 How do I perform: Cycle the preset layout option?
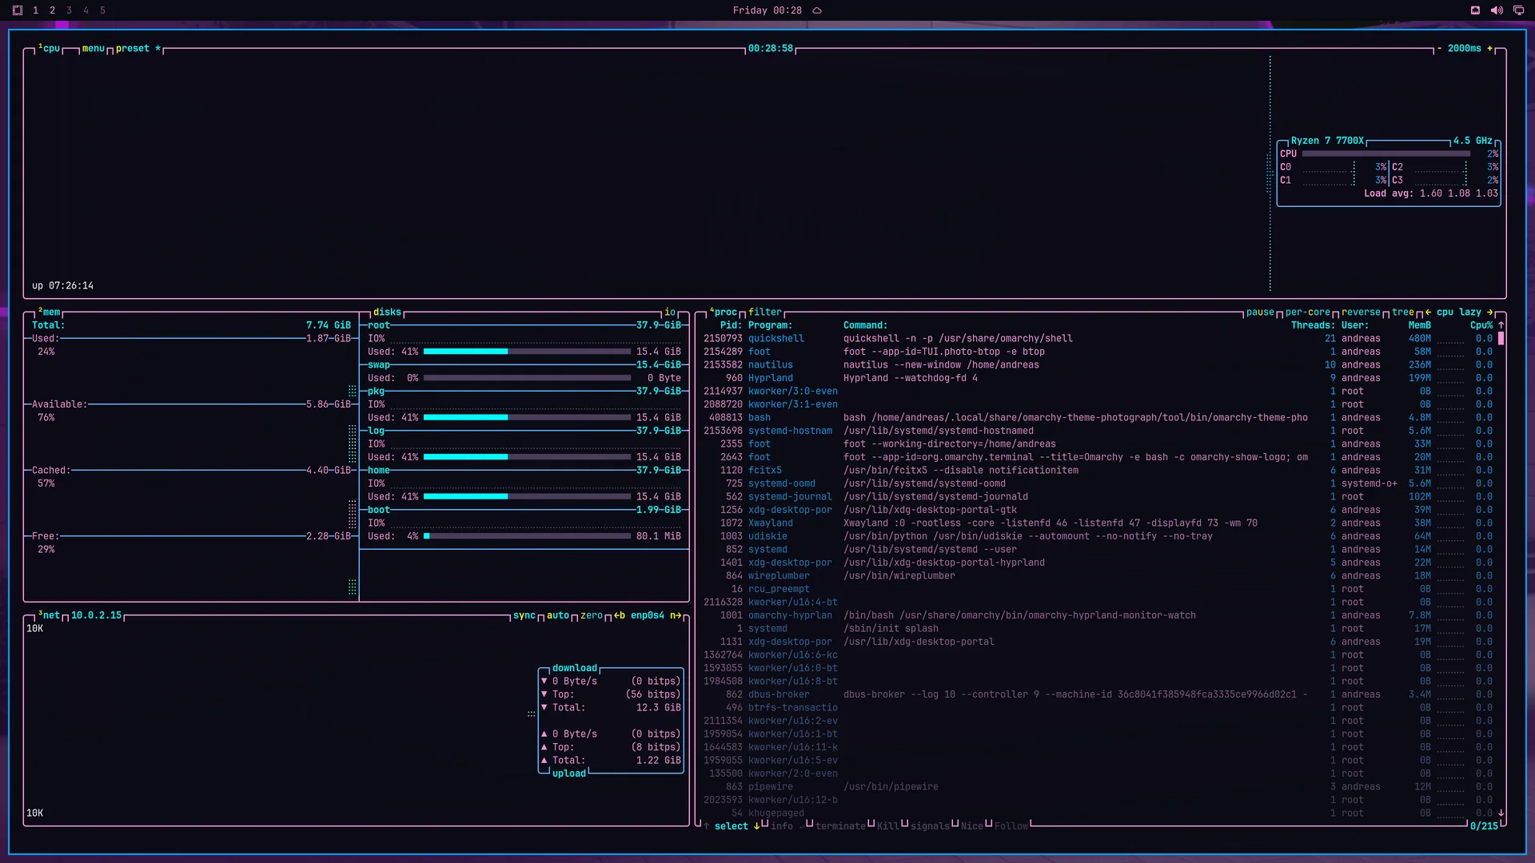(133, 49)
